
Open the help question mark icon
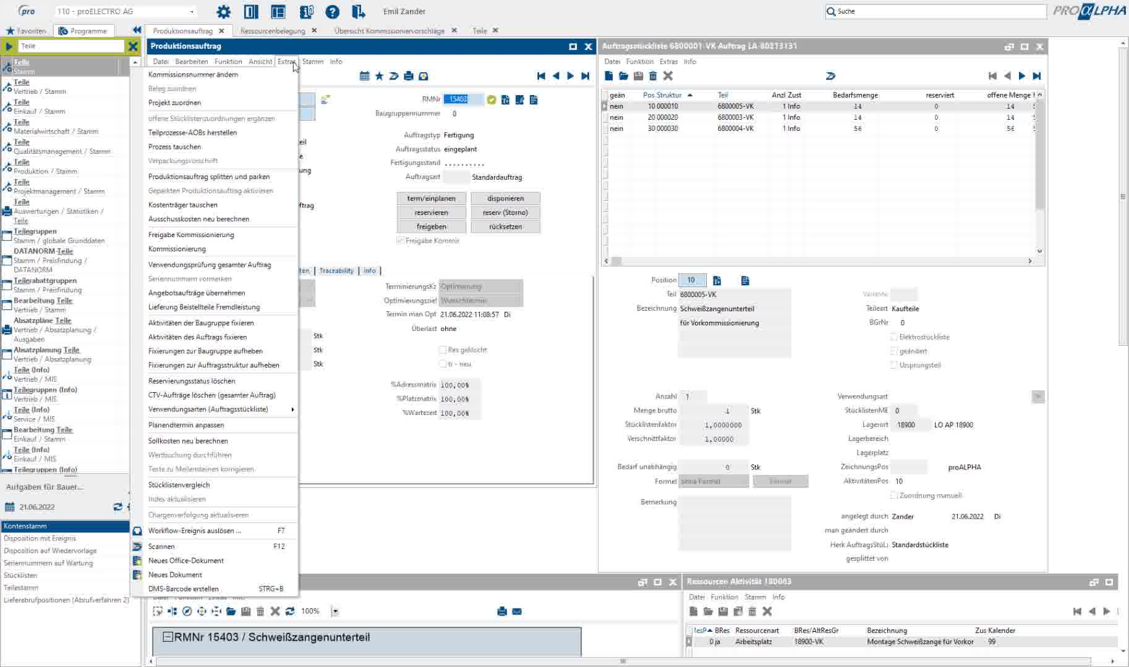click(x=333, y=12)
